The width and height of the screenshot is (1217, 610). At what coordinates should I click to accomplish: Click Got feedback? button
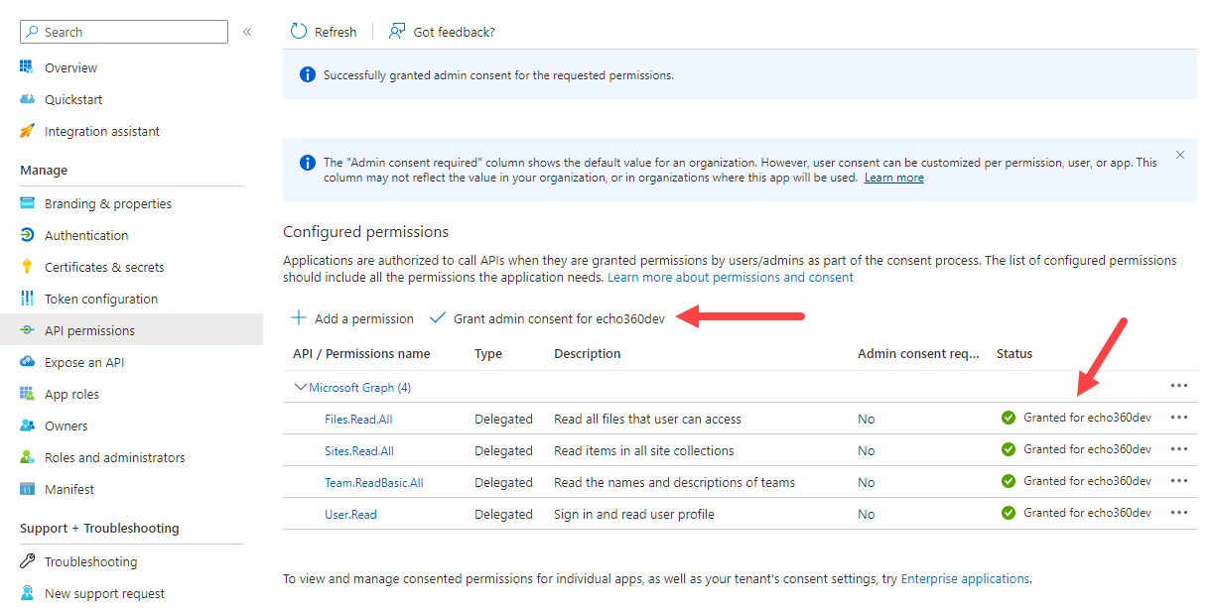tap(442, 32)
